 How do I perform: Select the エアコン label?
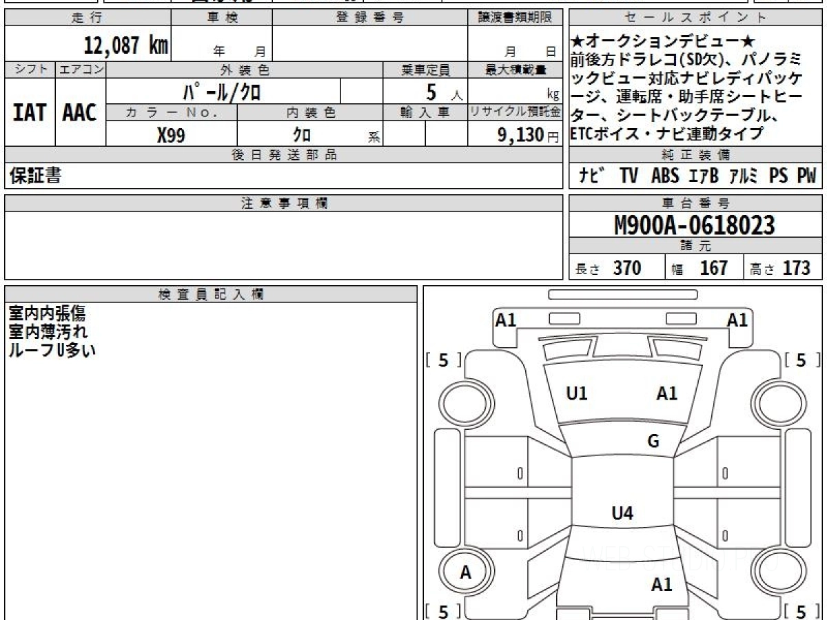81,70
